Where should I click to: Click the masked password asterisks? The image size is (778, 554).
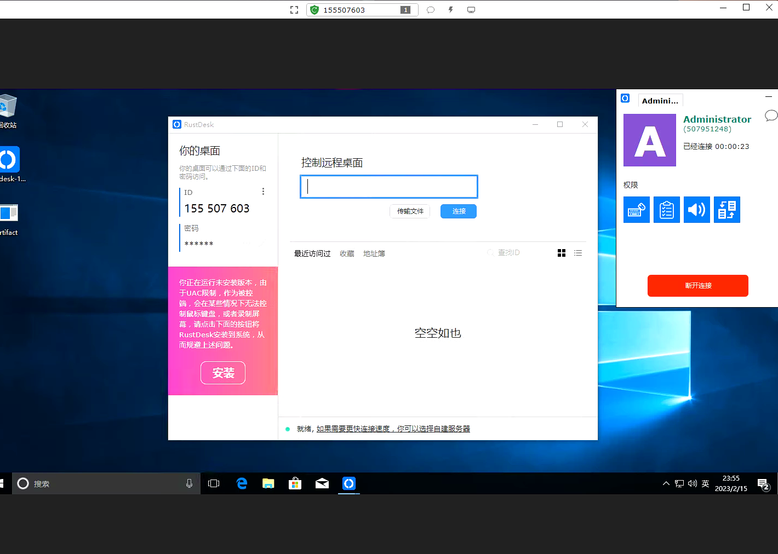pos(199,244)
